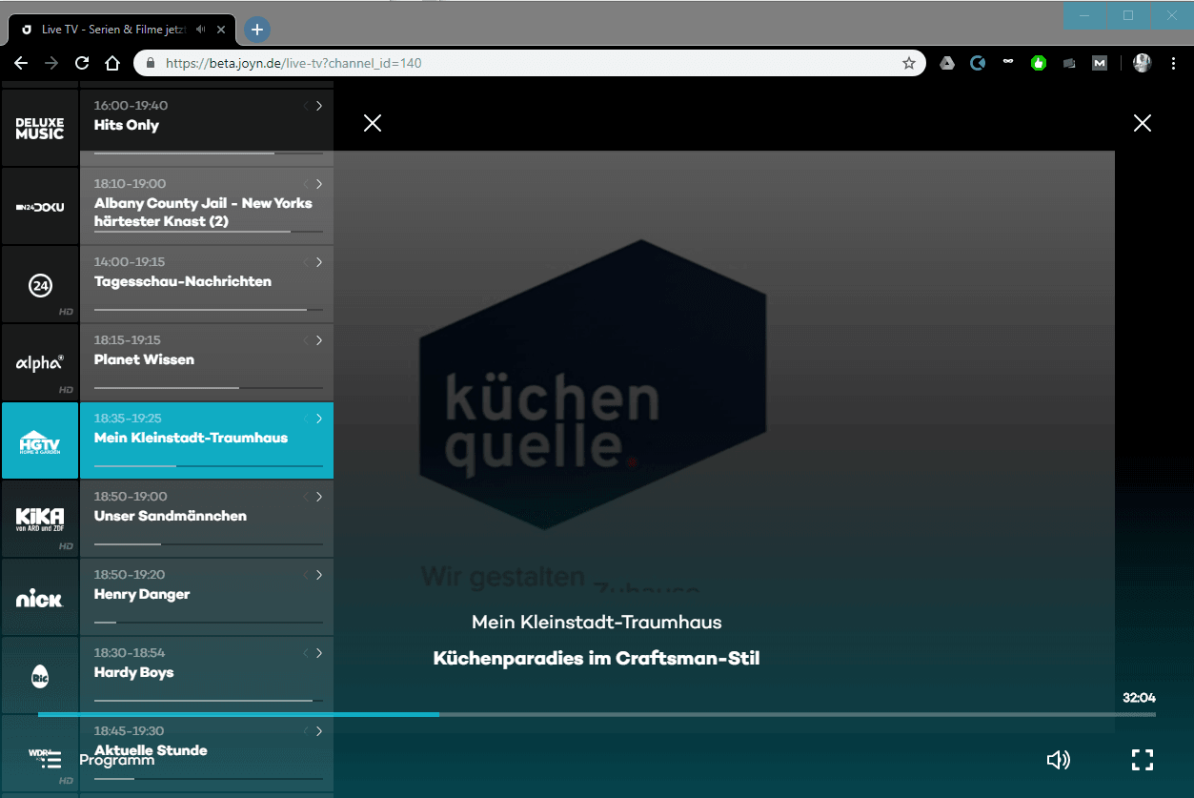The width and height of the screenshot is (1194, 798).
Task: Open the Google Drive extension icon
Action: coord(947,64)
